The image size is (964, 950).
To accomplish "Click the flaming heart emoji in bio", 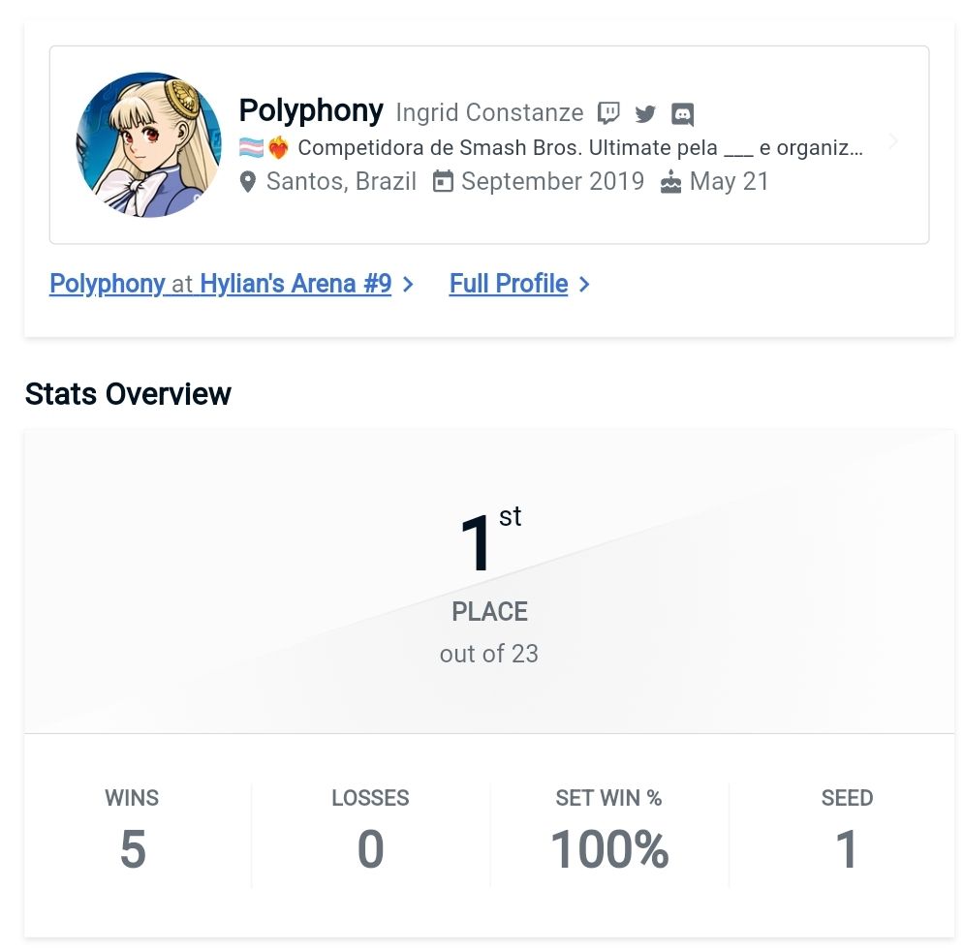I will coord(278,147).
